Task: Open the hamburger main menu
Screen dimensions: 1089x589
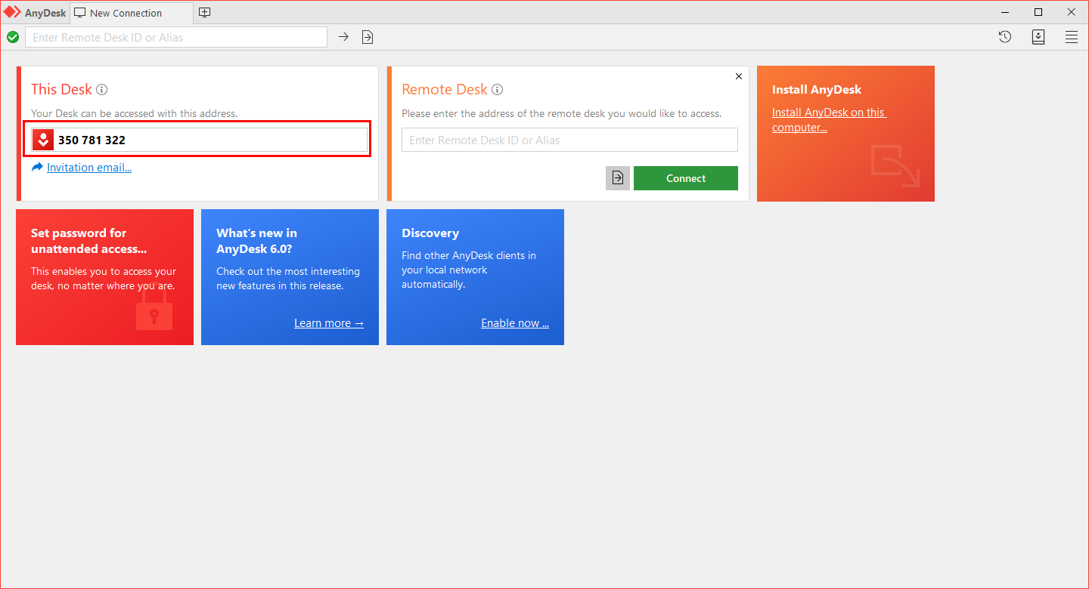Action: (1072, 37)
